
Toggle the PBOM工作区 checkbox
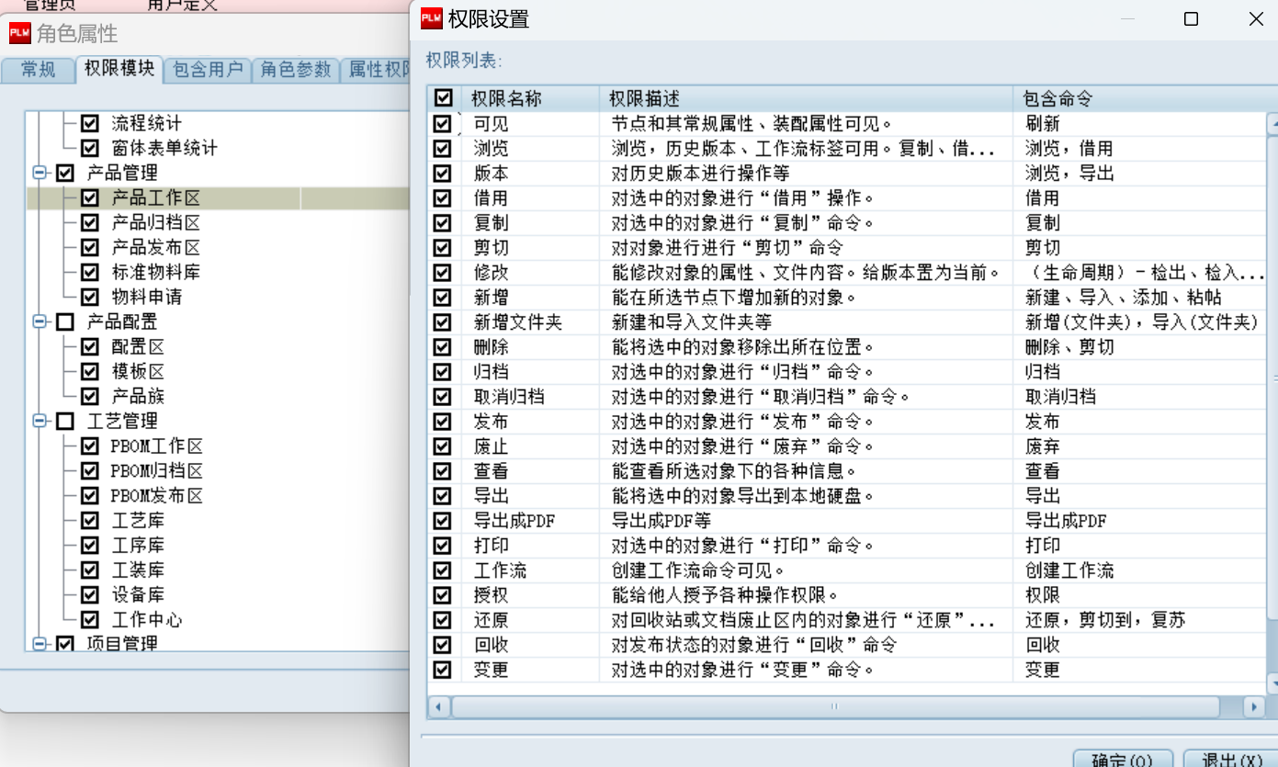(x=90, y=446)
